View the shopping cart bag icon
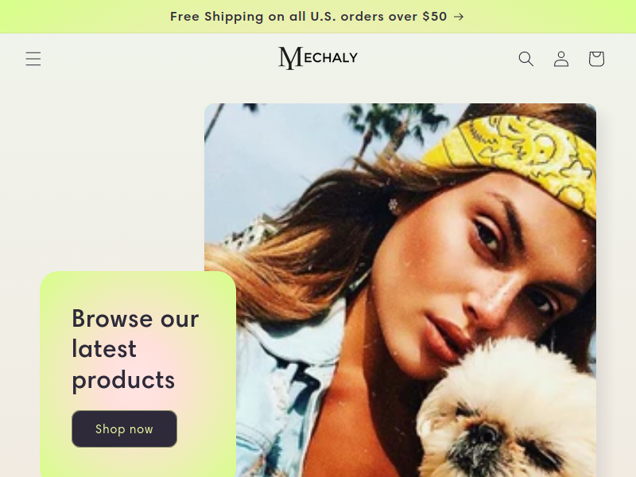Image resolution: width=636 pixels, height=477 pixels. pos(597,59)
